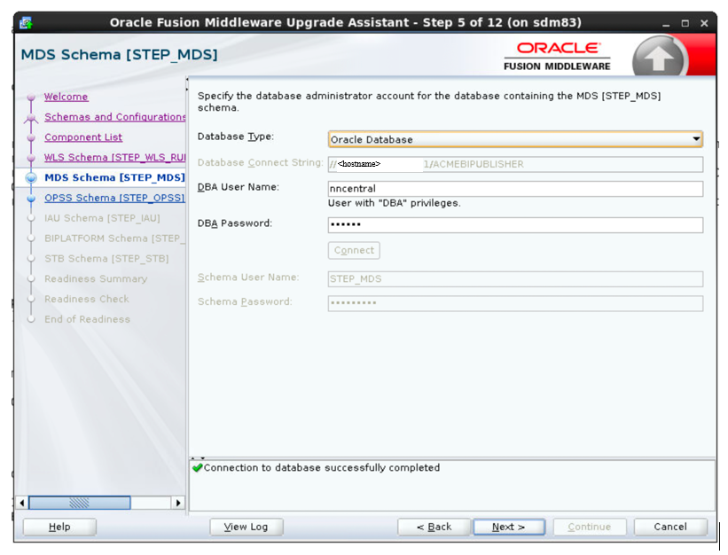Viewport: 728px width, 555px height.
Task: Click the right scroll arrow under navigation pane
Action: pyautogui.click(x=178, y=503)
